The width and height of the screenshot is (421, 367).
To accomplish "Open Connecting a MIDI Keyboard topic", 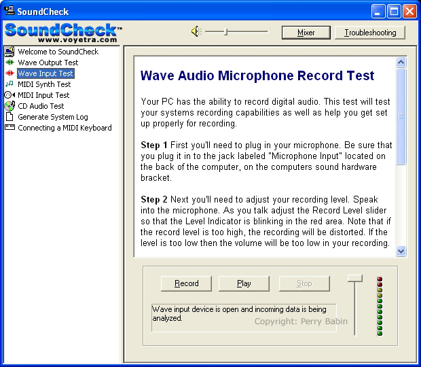I will 65,128.
